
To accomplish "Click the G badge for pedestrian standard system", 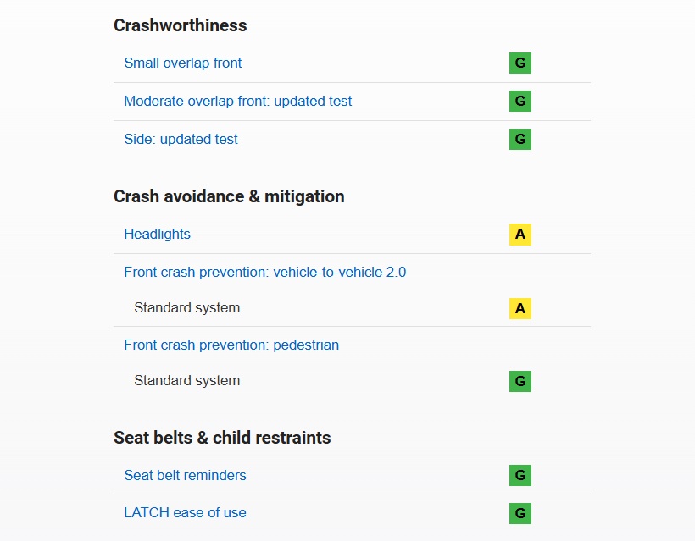I will 520,381.
